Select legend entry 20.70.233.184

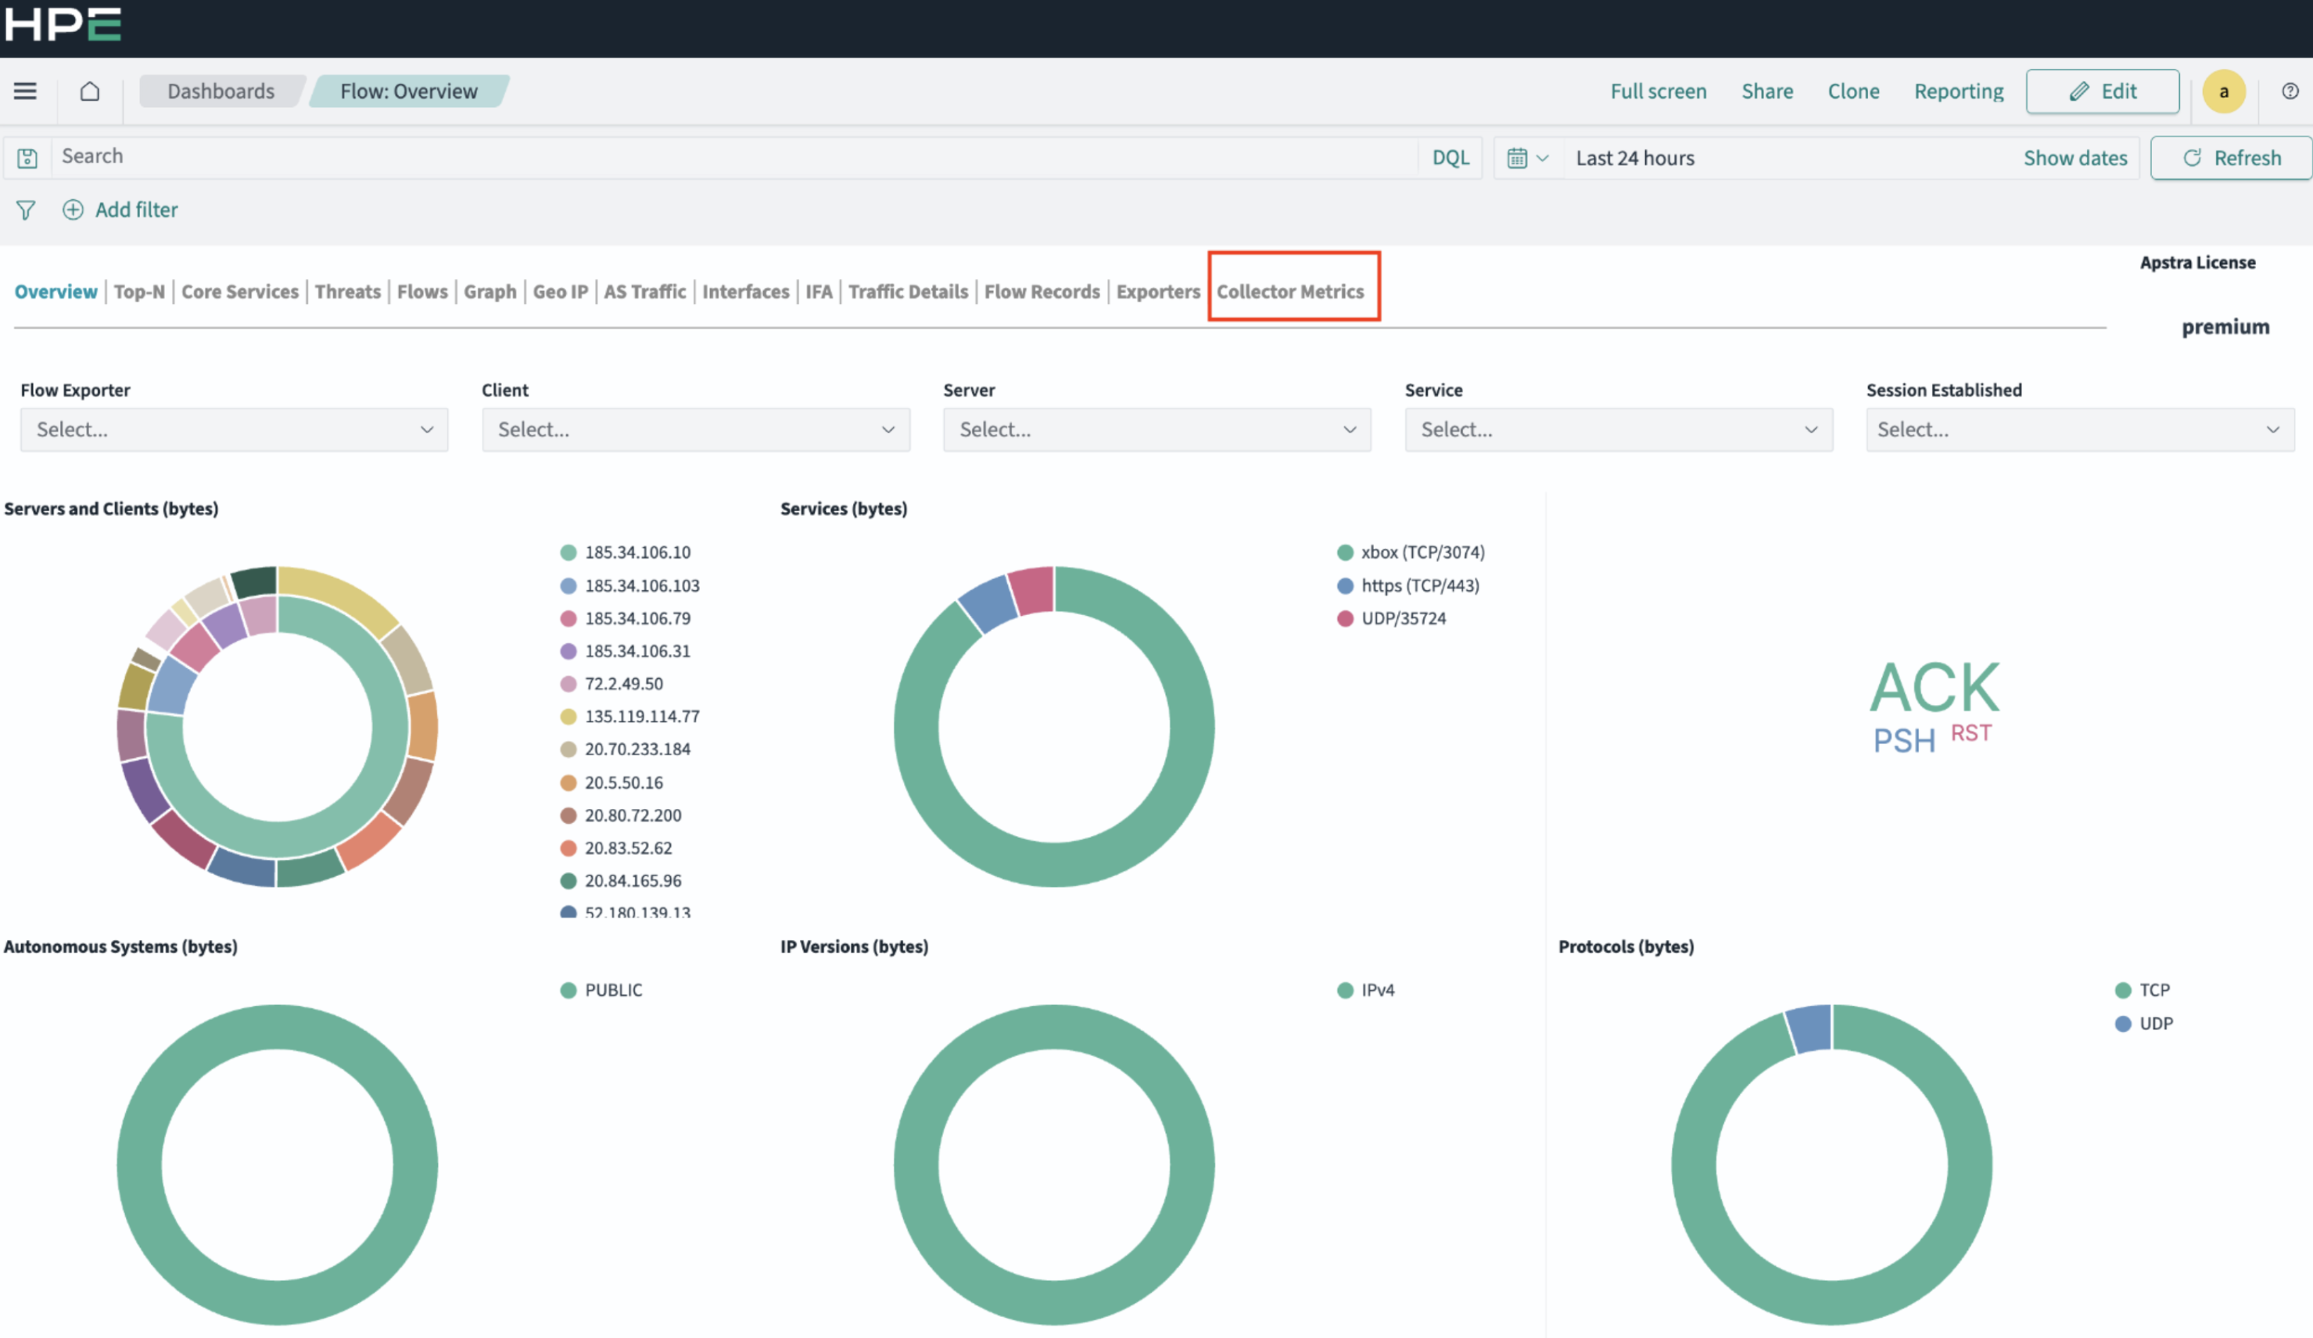pos(637,749)
